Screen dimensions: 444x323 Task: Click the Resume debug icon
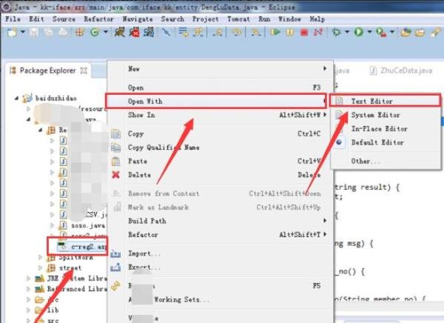click(275, 33)
